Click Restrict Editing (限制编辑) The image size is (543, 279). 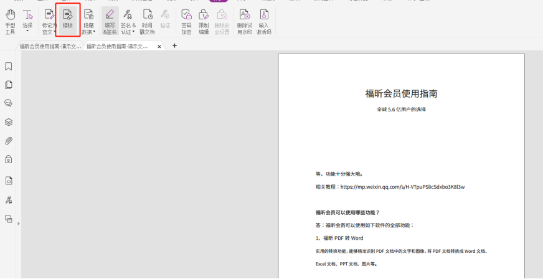click(x=204, y=21)
